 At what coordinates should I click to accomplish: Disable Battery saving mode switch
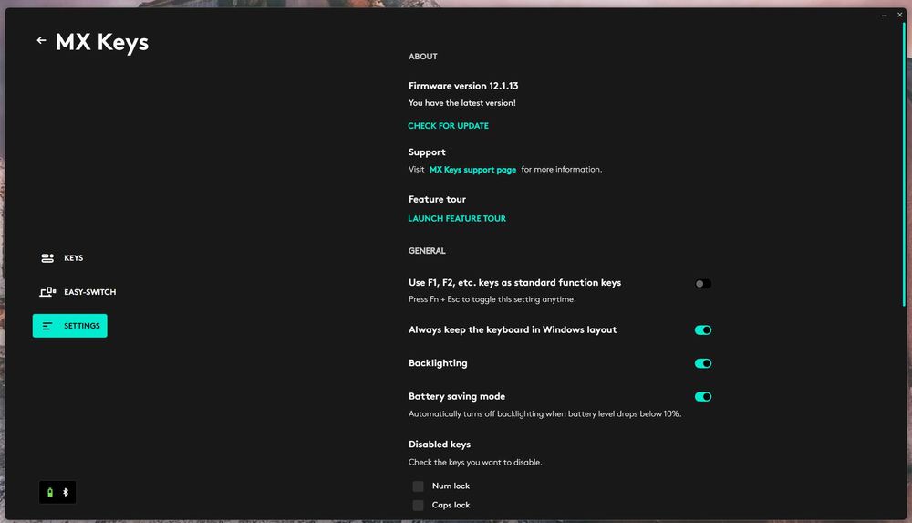point(702,397)
